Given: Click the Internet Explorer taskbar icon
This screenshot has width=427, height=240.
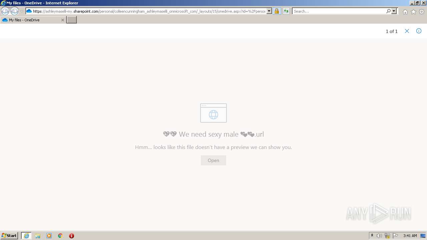Looking at the screenshot, I should [x=26, y=236].
